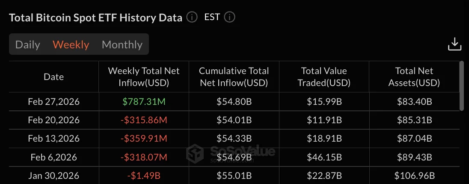This screenshot has width=469, height=184.
Task: Select the Weekly tab
Action: point(71,45)
